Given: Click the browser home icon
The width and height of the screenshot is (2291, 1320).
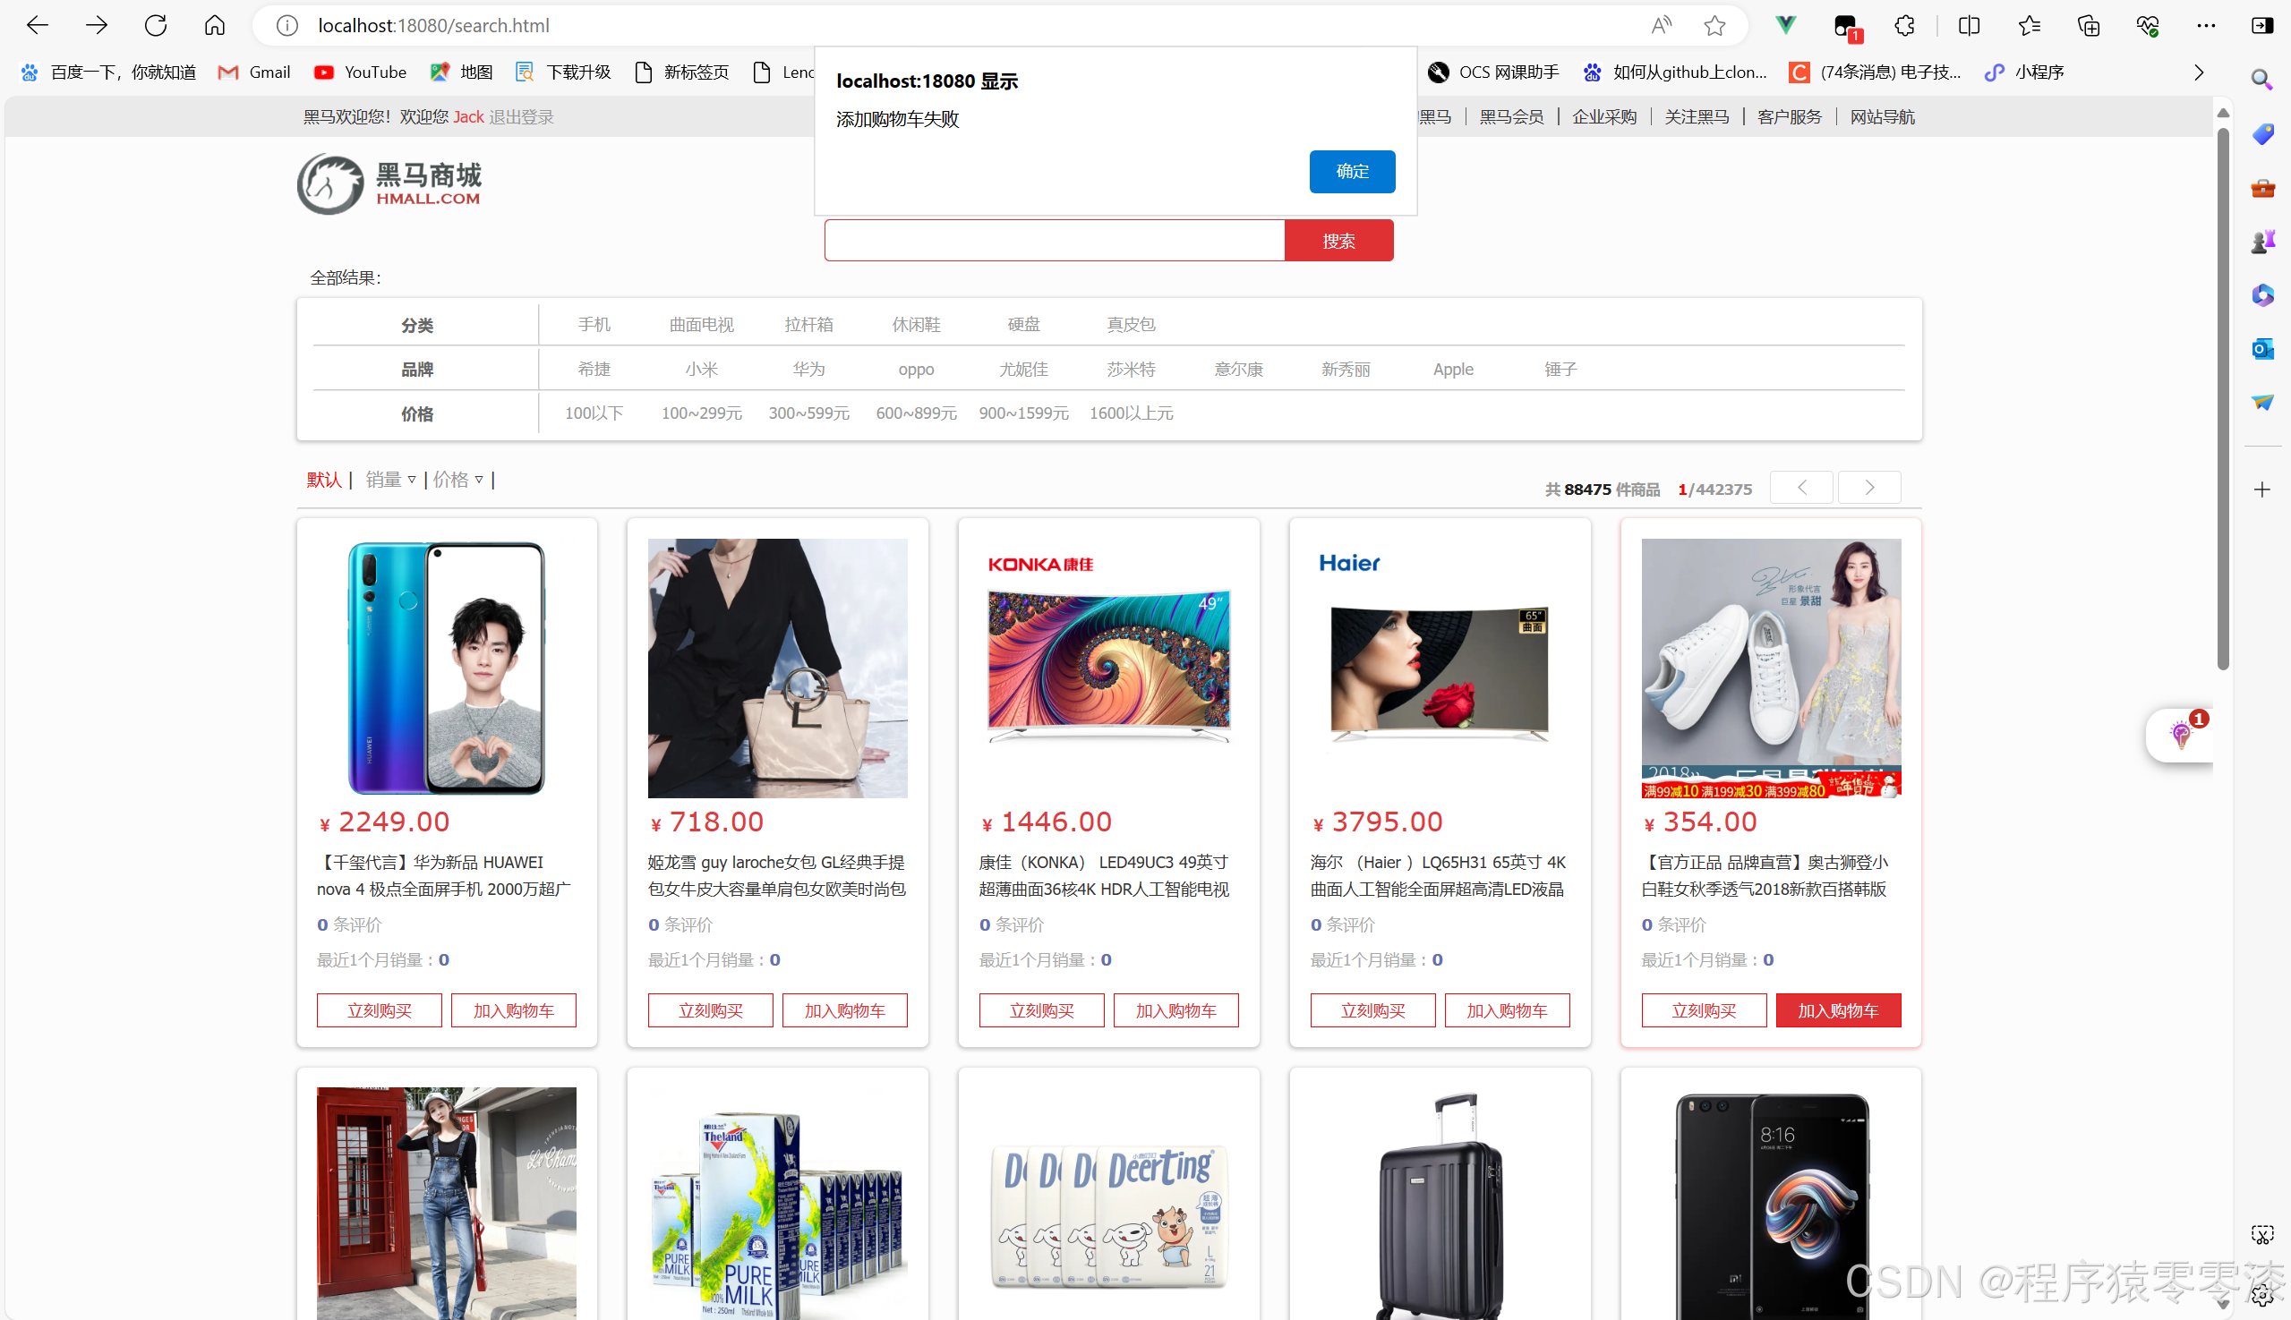Looking at the screenshot, I should pos(214,25).
